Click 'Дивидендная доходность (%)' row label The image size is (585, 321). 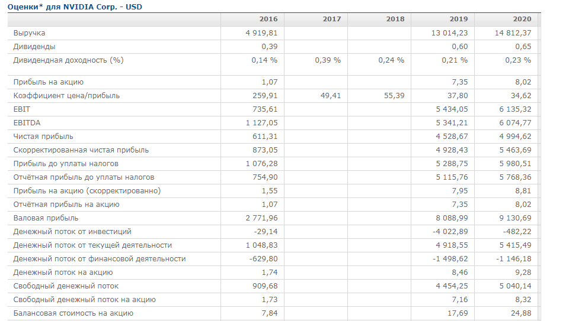(68, 60)
